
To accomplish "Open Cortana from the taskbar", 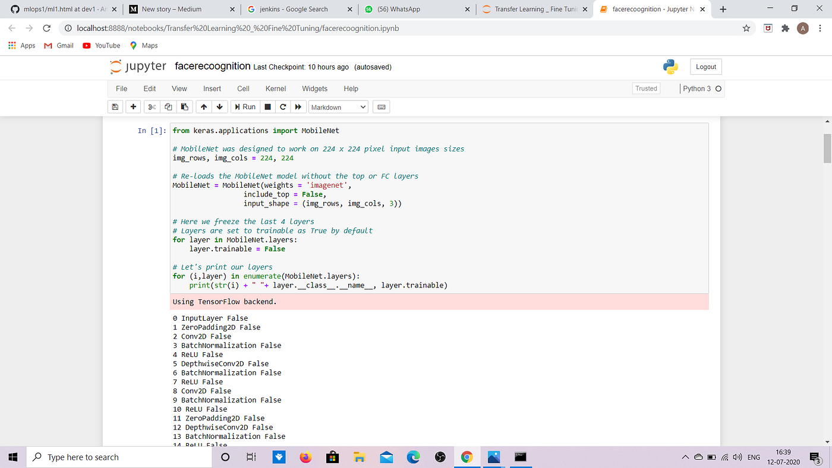I will 225,457.
